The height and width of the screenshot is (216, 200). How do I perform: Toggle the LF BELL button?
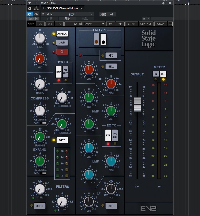point(111,206)
